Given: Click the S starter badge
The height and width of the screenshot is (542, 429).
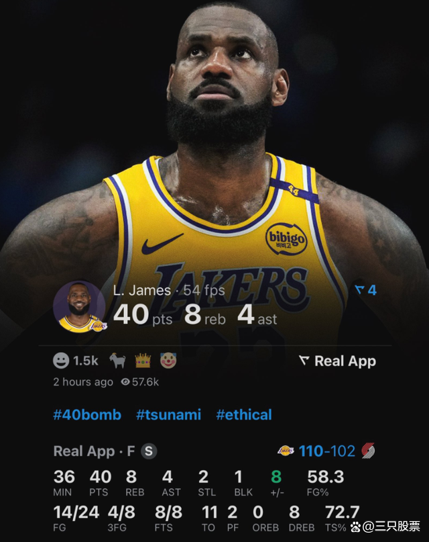Looking at the screenshot, I should [149, 451].
